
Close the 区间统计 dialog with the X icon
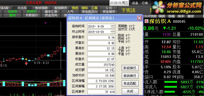point(139,18)
